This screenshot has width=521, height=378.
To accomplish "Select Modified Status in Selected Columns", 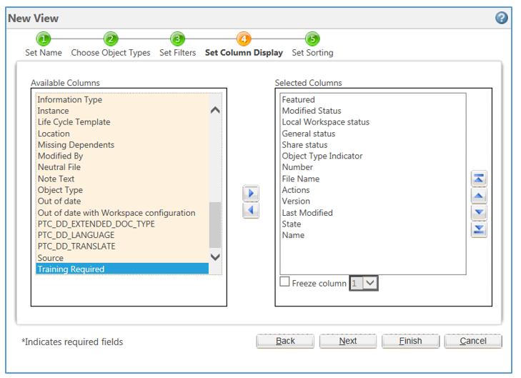I will pyautogui.click(x=373, y=111).
